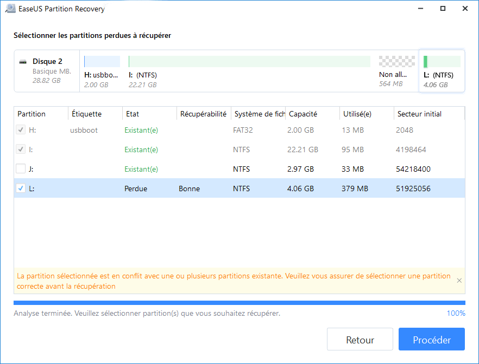Click the 33 MB used cell

coord(352,169)
